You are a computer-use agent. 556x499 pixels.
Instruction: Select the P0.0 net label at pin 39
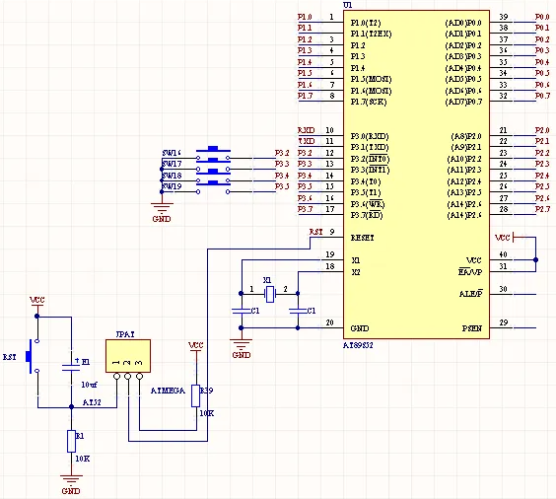coord(542,17)
